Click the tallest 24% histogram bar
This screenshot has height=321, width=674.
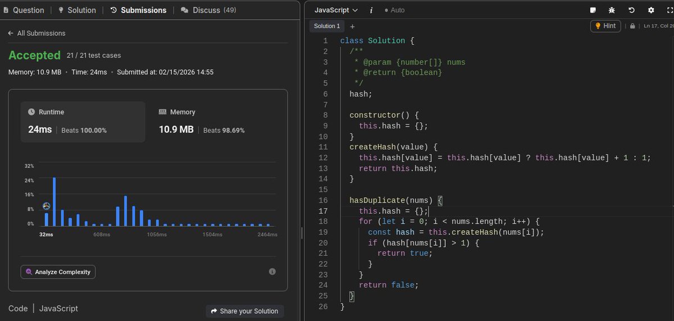pos(54,201)
